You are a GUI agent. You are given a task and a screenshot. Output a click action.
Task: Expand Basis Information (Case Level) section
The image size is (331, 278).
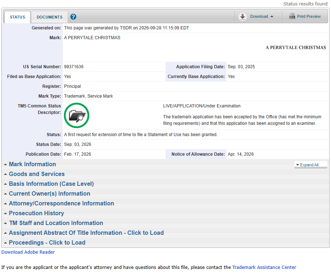(x=51, y=184)
